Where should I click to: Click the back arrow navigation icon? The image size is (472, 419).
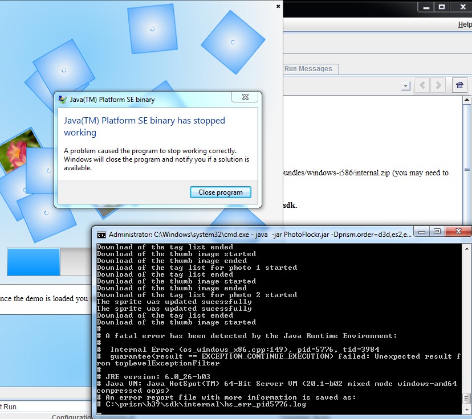click(x=422, y=85)
